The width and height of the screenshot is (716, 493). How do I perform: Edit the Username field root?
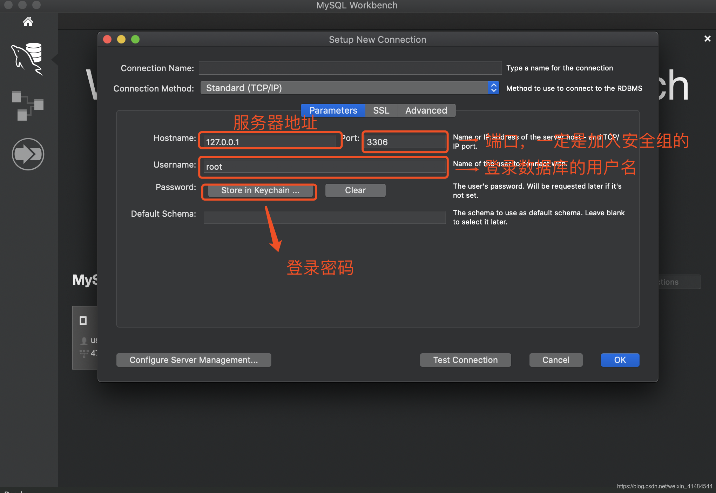[x=325, y=167]
